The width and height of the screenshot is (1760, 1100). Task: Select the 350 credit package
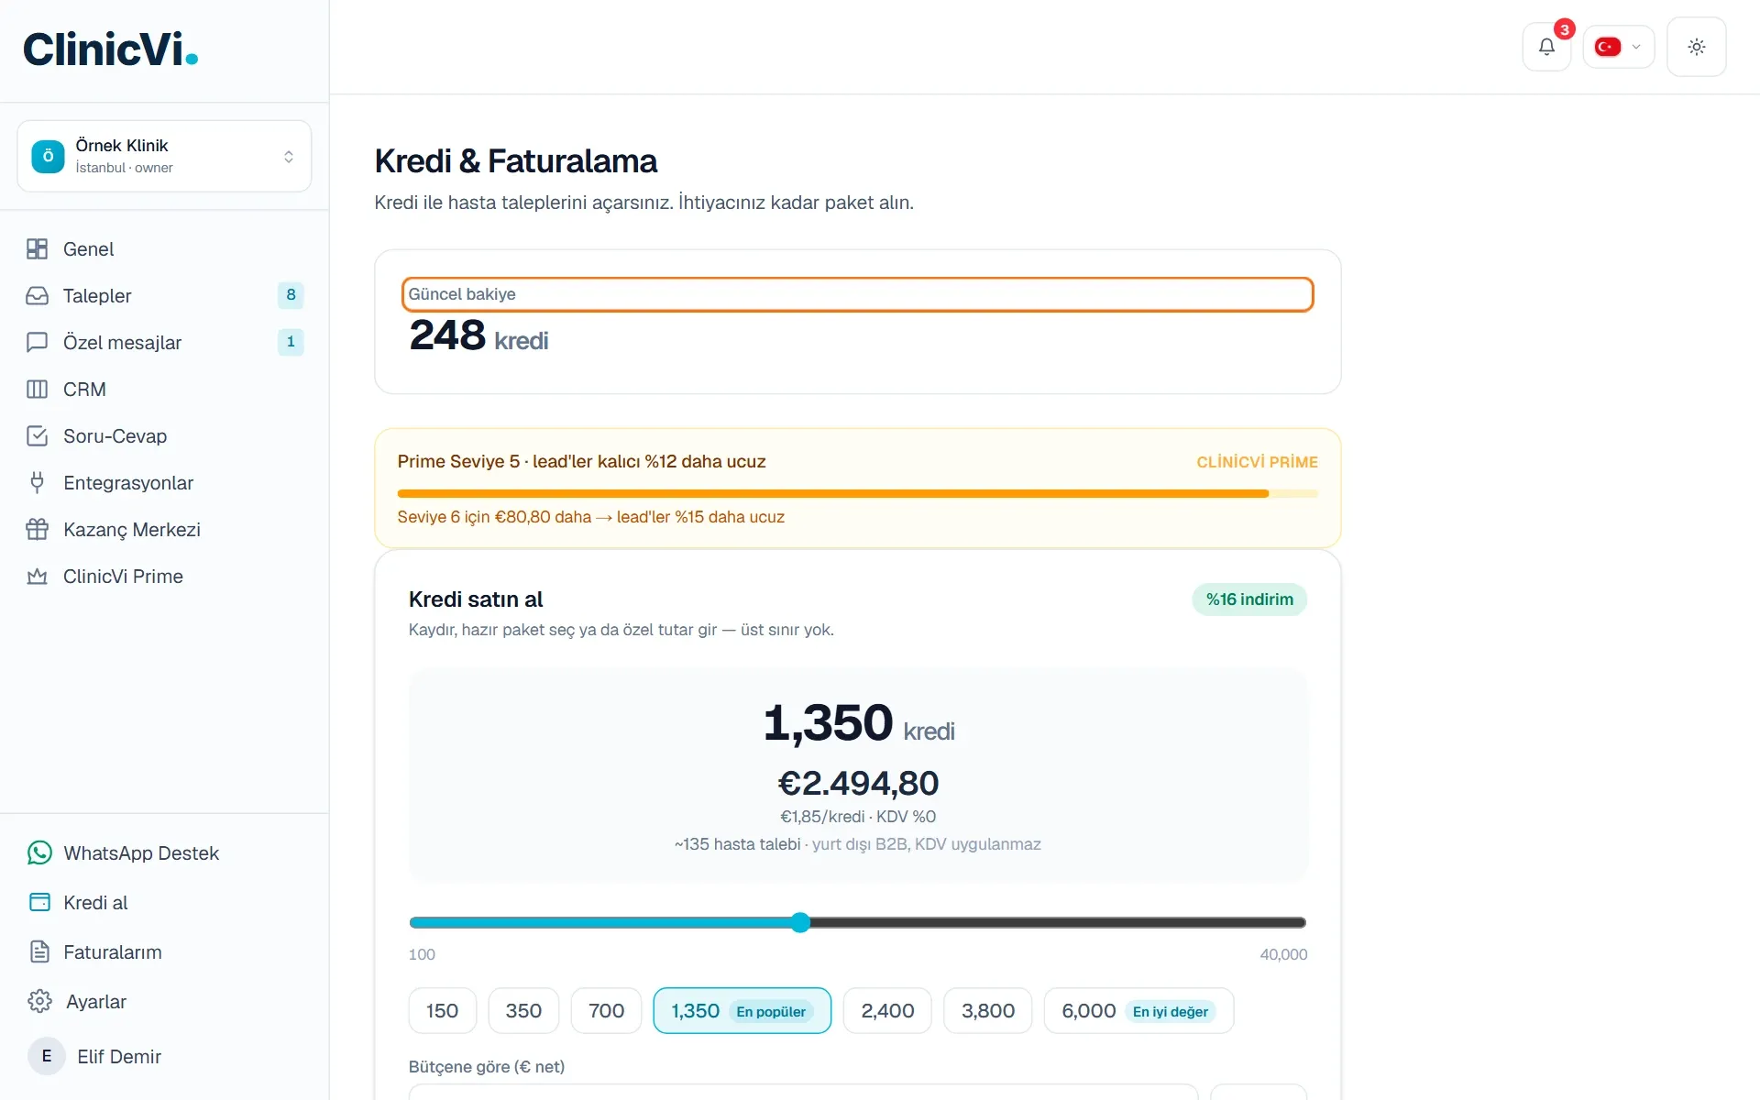pos(523,1011)
